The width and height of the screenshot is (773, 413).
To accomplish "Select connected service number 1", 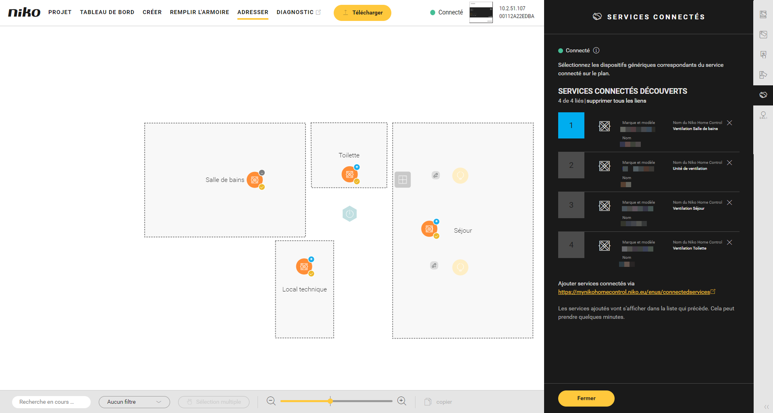I will click(x=571, y=125).
